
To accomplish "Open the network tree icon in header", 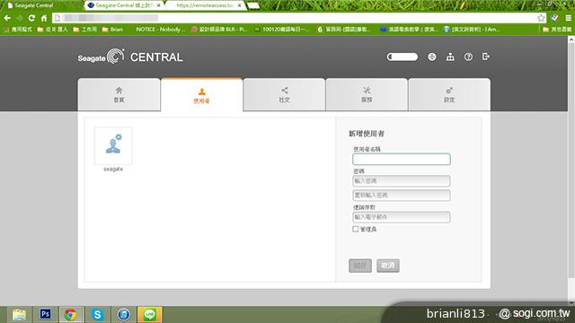I will (450, 57).
